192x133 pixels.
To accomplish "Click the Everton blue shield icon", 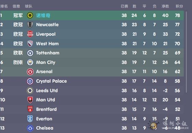I will pos(30,119).
